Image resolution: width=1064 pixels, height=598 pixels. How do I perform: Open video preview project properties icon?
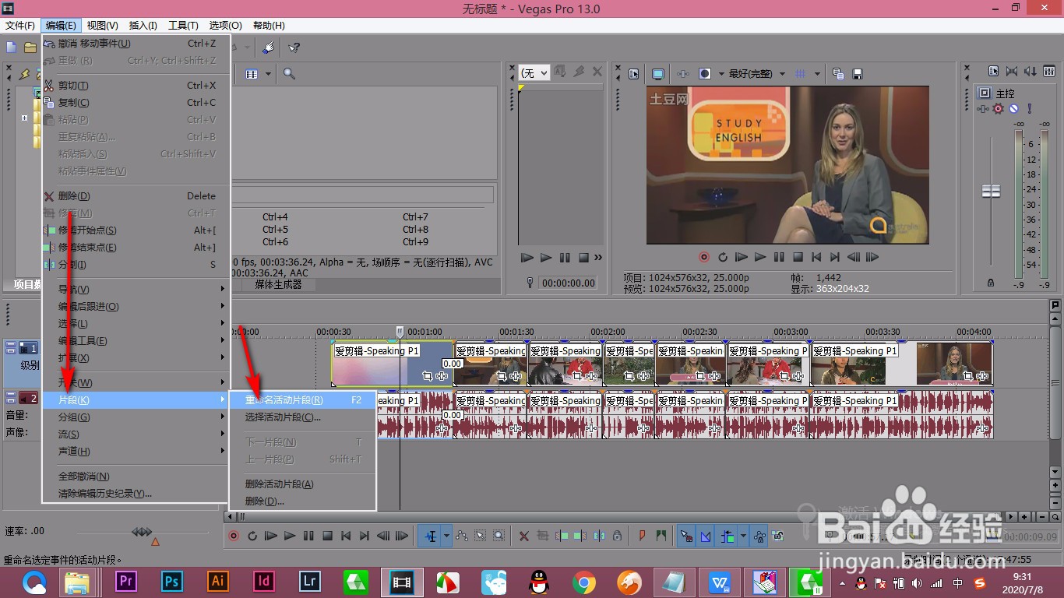coord(633,74)
